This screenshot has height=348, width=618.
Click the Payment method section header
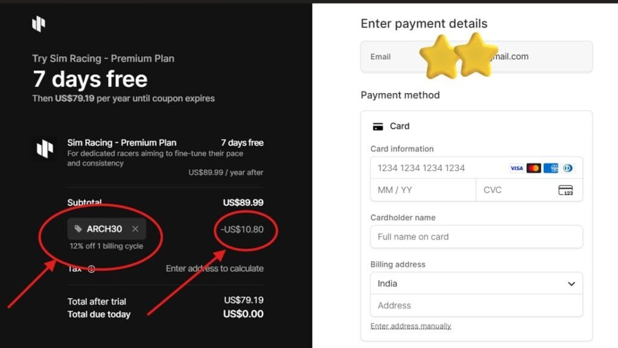(x=400, y=95)
